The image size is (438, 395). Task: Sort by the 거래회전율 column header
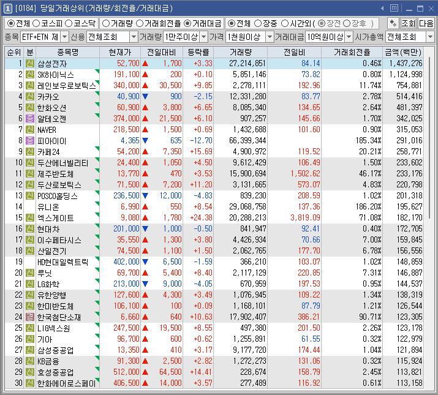pyautogui.click(x=352, y=52)
